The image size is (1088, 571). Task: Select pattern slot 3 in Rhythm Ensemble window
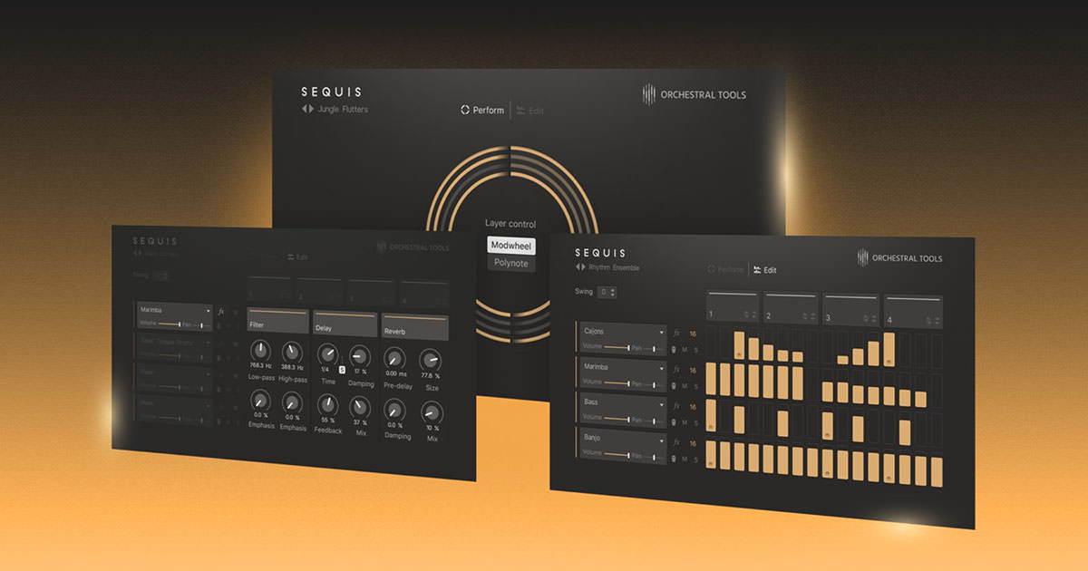click(852, 309)
